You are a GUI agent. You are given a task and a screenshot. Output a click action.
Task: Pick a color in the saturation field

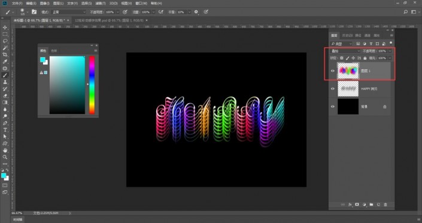(67, 85)
